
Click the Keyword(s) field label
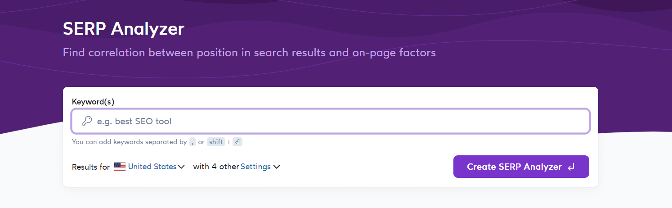93,102
